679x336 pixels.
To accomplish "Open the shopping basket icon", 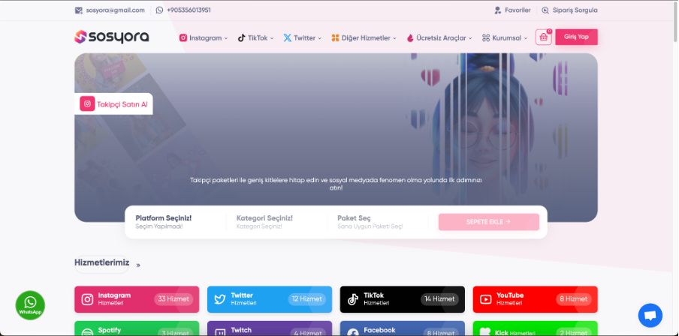I will (544, 37).
